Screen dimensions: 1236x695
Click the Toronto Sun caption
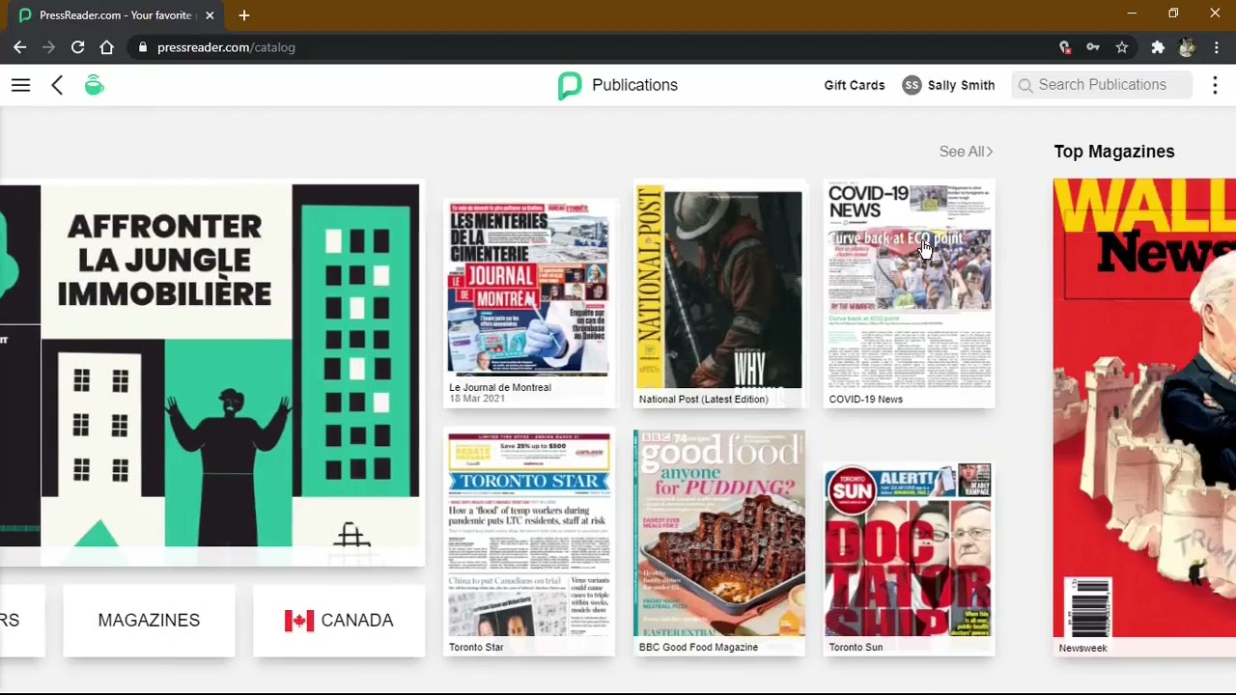click(856, 647)
